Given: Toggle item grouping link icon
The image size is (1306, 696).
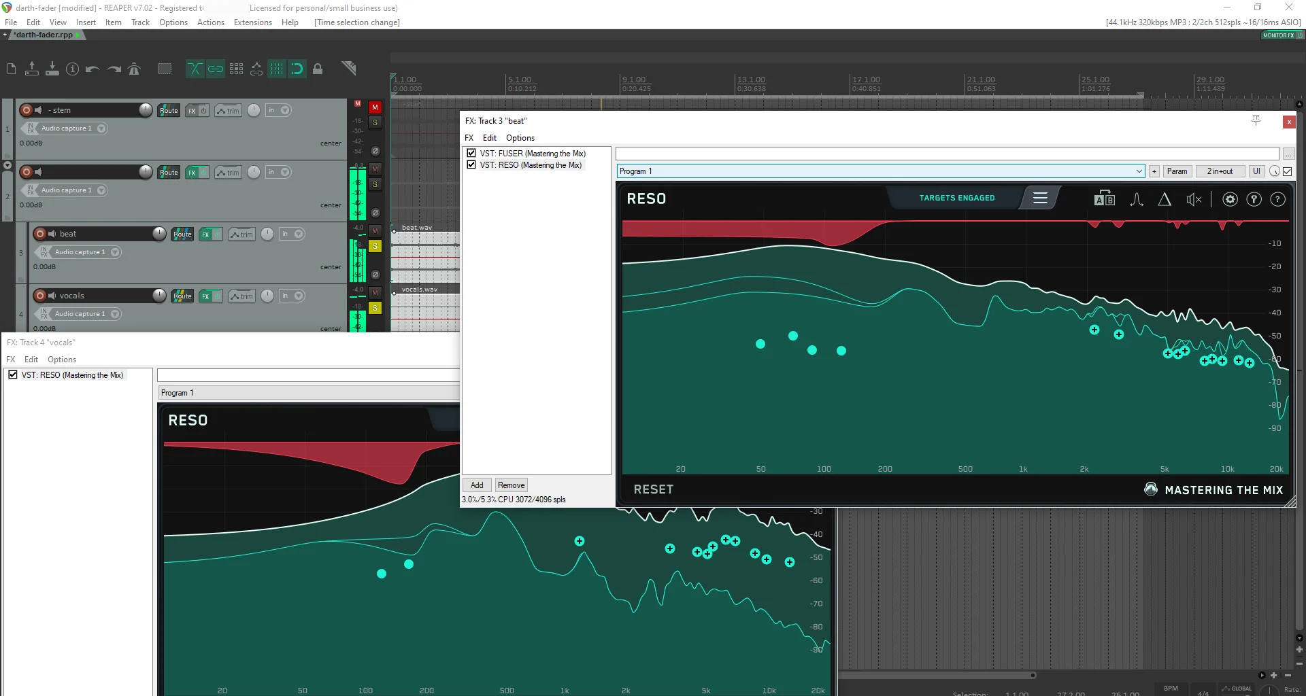Looking at the screenshot, I should (x=216, y=69).
